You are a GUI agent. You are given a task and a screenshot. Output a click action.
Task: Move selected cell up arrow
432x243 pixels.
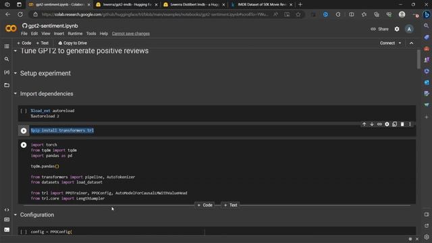click(364, 124)
